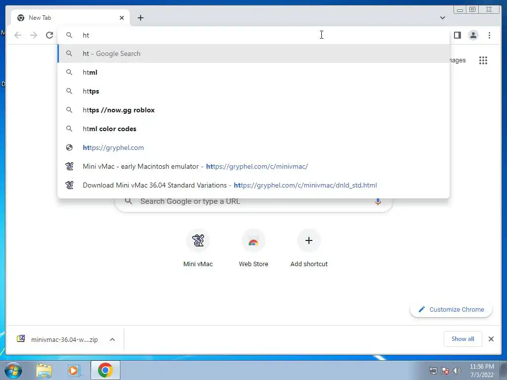Click the browser forward arrow
The height and width of the screenshot is (380, 507).
click(34, 35)
